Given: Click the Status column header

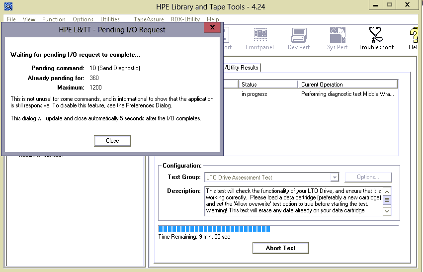Looking at the screenshot, I should (268, 85).
